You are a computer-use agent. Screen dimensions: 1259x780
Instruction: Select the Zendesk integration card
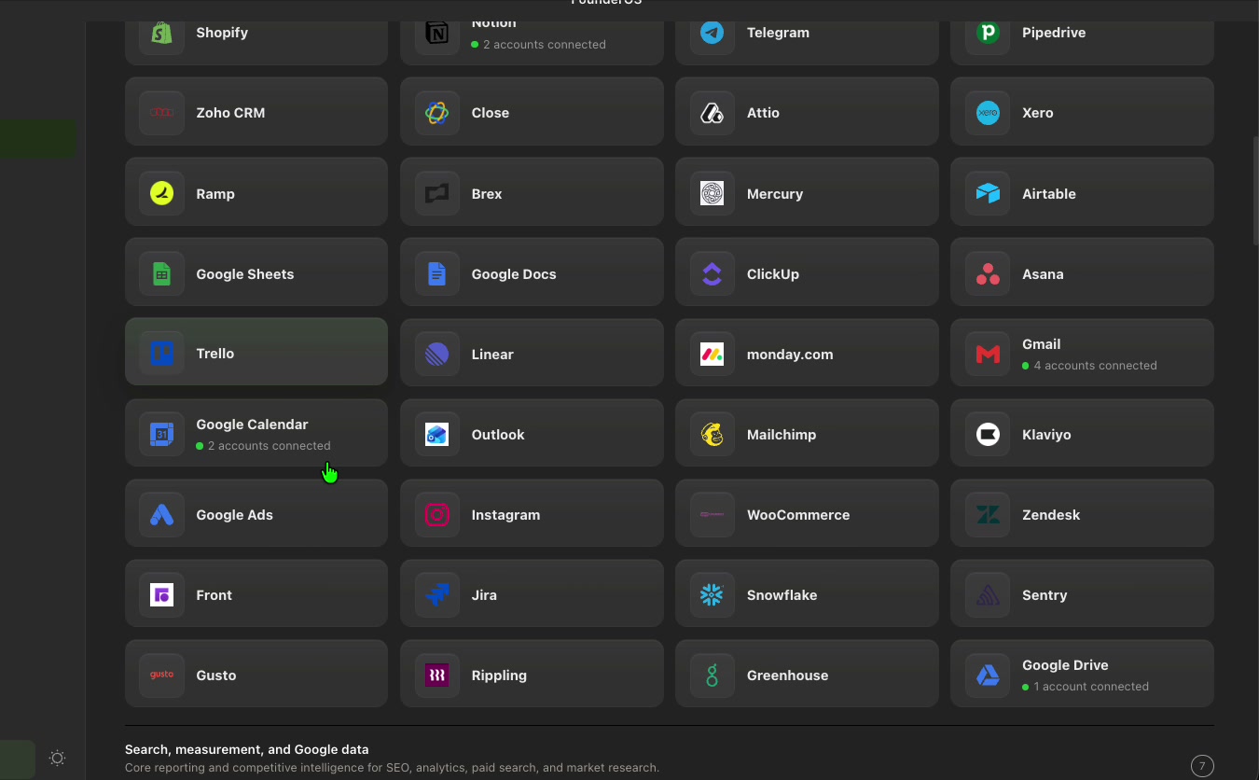[1082, 513]
